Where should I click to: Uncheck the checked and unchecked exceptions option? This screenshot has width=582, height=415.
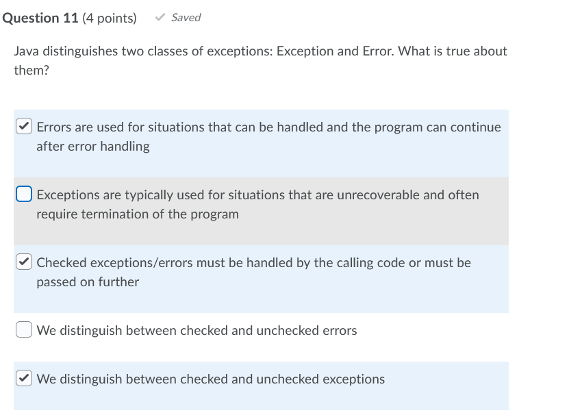coord(23,377)
